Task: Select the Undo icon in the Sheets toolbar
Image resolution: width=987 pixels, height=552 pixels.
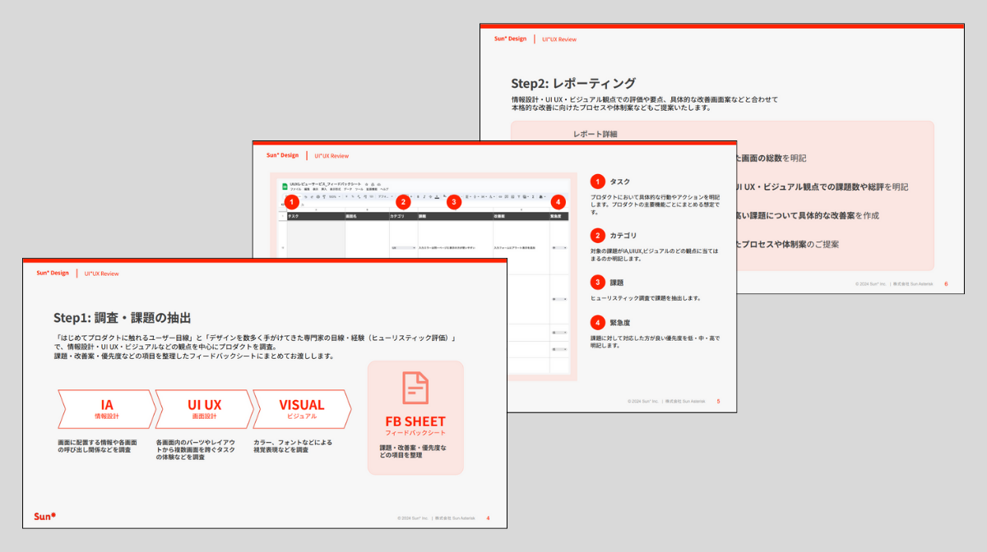Action: 304,197
